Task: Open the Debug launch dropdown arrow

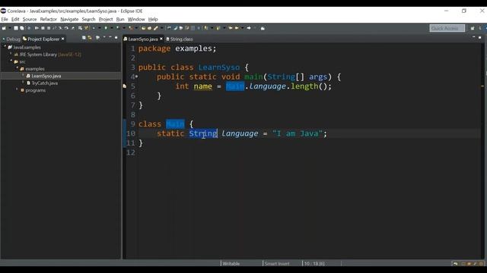Action: (100, 28)
